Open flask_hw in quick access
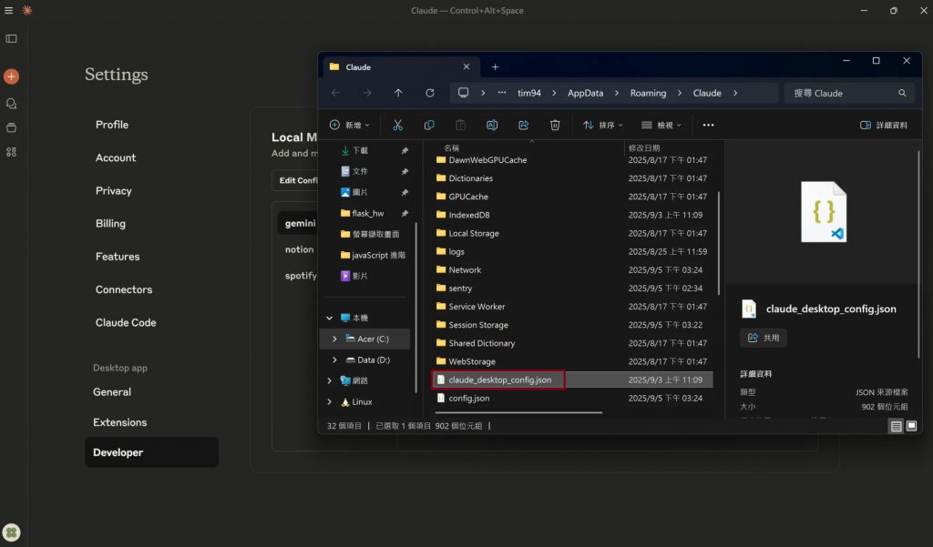933x547 pixels. tap(368, 213)
